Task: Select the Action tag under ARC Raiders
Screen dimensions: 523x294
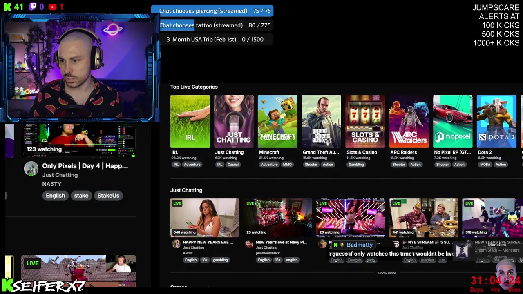Action: pos(416,165)
